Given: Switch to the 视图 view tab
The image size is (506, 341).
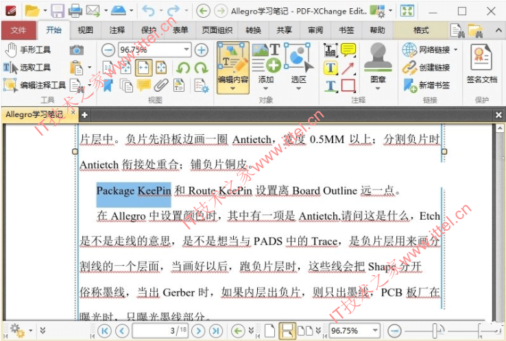Looking at the screenshot, I should tap(85, 30).
